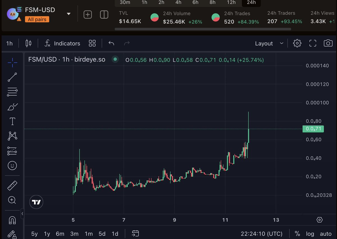This screenshot has height=239, width=337.
Task: Enter fullscreen chart mode
Action: [313, 43]
